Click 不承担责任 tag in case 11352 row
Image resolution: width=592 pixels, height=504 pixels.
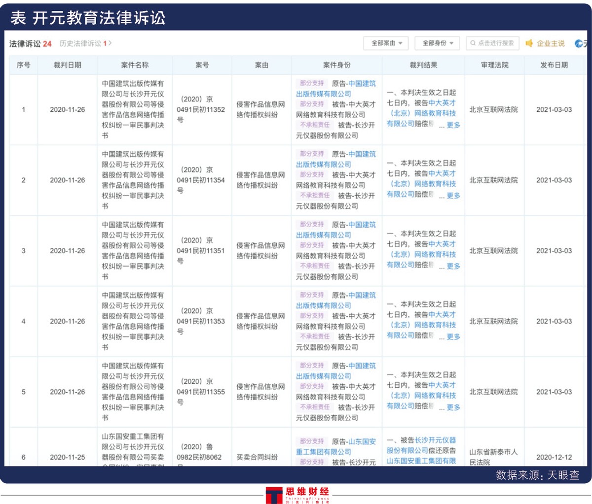315,125
